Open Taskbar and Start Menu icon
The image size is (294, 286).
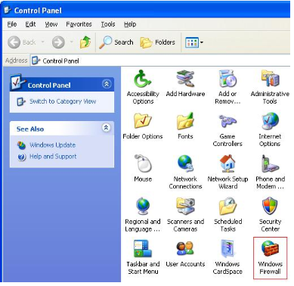(143, 257)
